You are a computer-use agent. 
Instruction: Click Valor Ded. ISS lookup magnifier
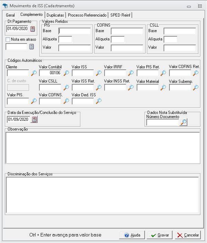(x=99, y=101)
